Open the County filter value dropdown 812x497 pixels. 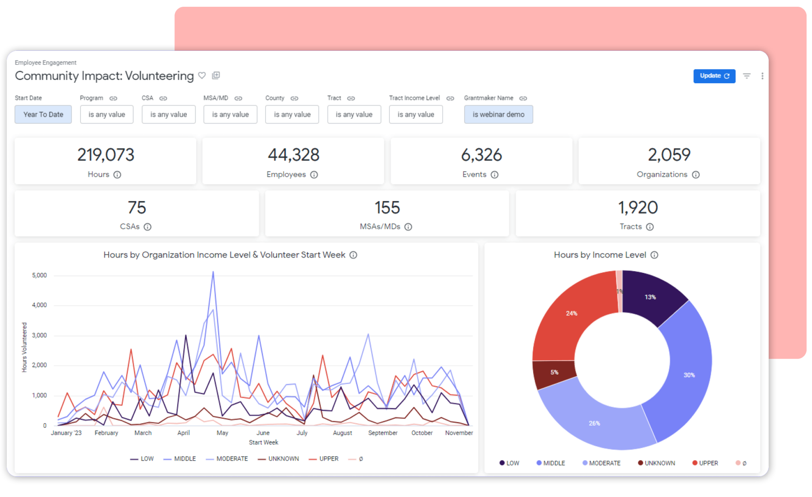pyautogui.click(x=292, y=114)
